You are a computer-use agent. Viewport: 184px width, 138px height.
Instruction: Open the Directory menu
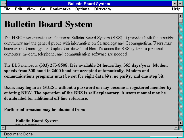pos(103,9)
